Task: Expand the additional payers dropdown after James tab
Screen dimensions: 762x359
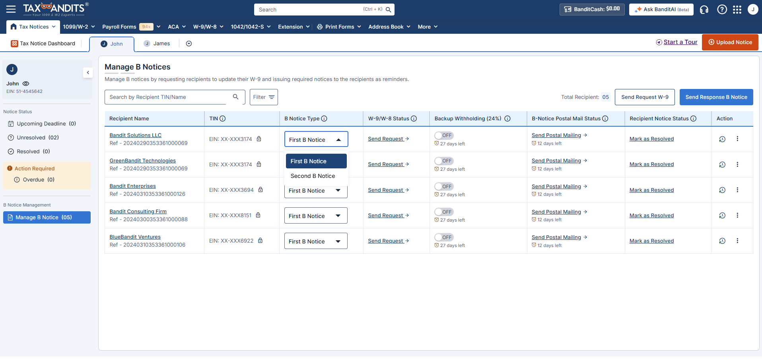Action: [x=189, y=44]
